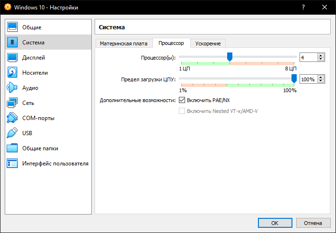
Task: Switch to the Ускорение tab
Action: (208, 43)
